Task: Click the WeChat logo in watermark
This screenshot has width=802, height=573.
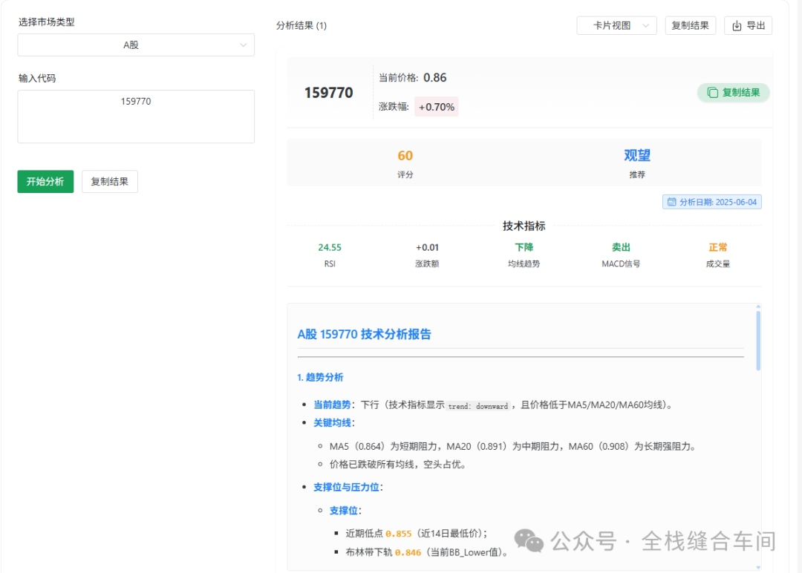Action: point(527,540)
